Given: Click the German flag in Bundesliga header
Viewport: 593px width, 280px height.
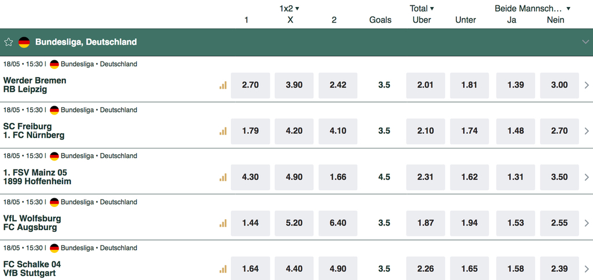Looking at the screenshot, I should tap(24, 42).
